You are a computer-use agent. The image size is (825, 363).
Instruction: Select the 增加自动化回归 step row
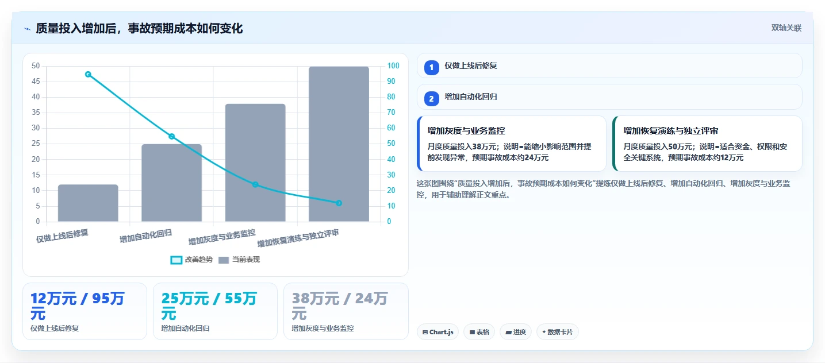click(x=609, y=96)
